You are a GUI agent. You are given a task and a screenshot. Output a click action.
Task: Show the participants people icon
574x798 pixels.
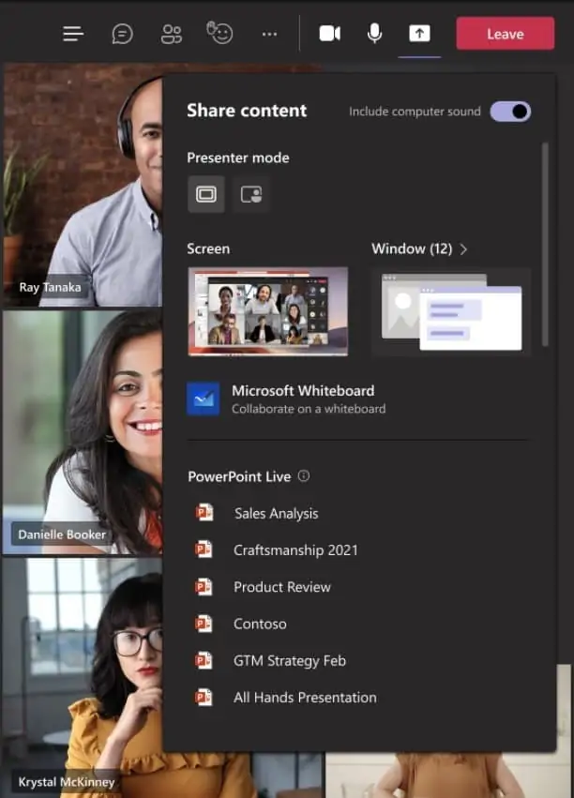[171, 34]
